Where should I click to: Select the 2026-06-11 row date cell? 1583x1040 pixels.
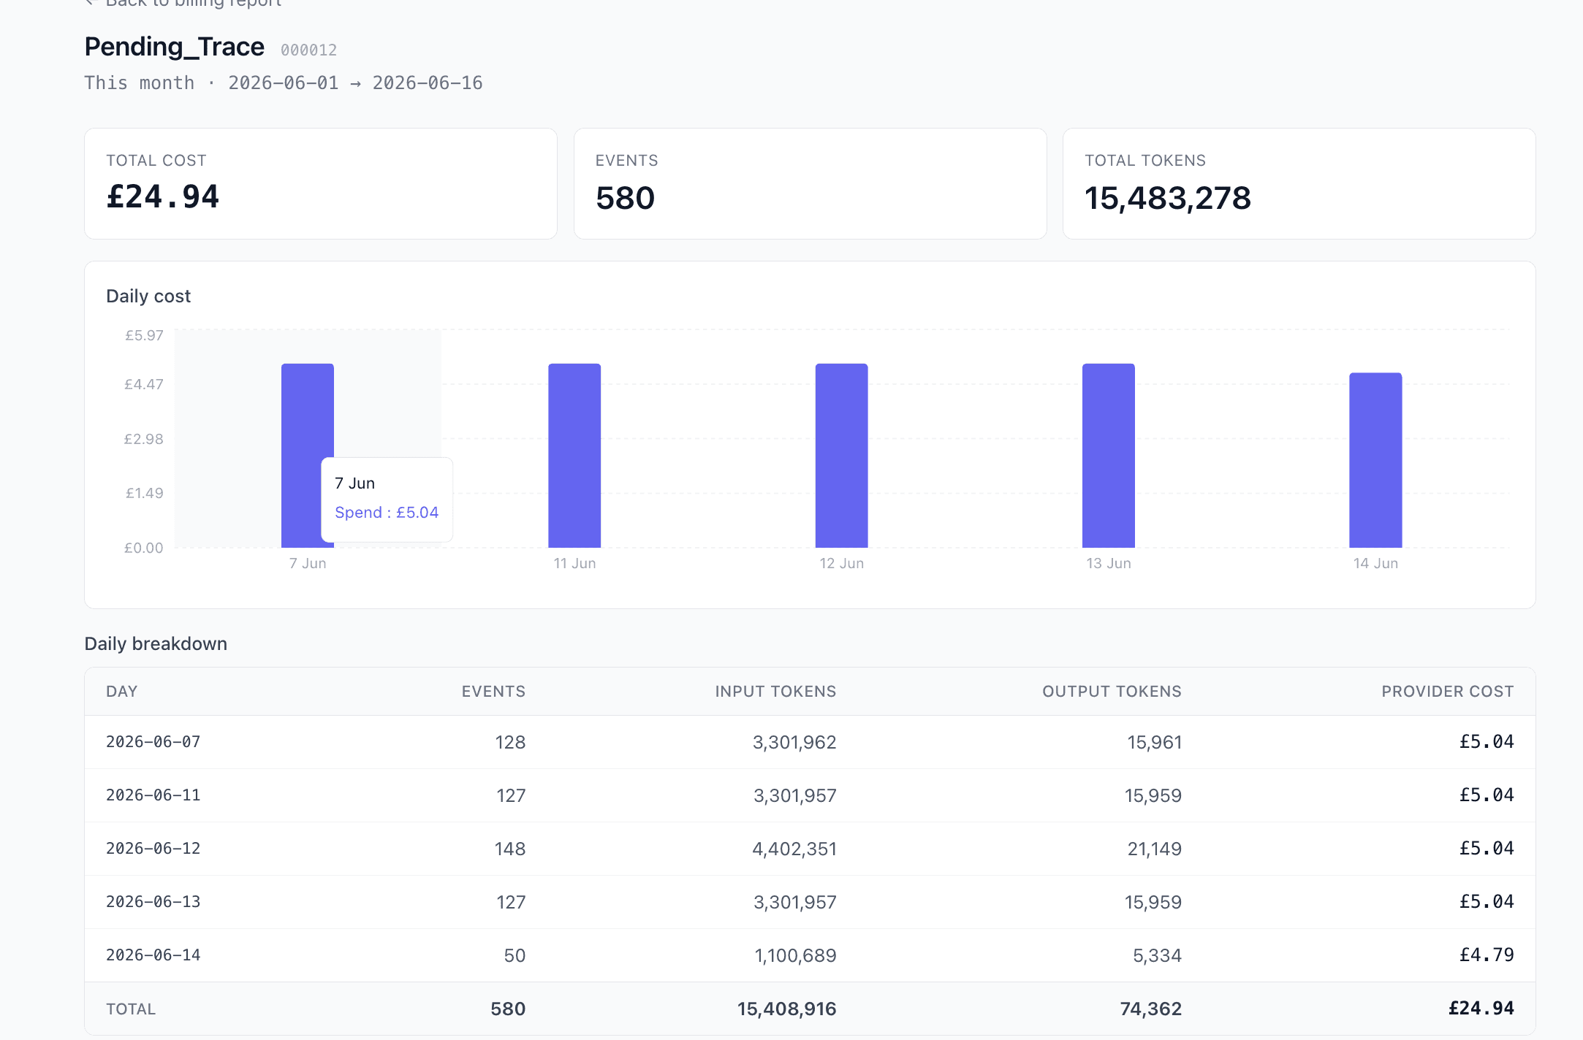tap(153, 795)
